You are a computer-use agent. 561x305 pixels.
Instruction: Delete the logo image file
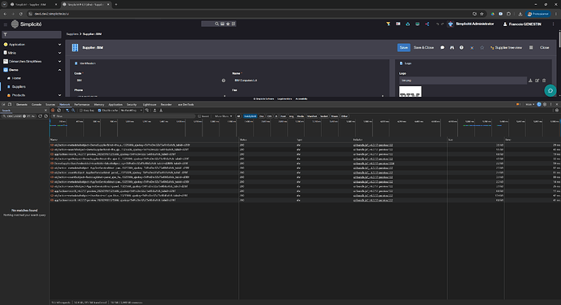(x=544, y=81)
